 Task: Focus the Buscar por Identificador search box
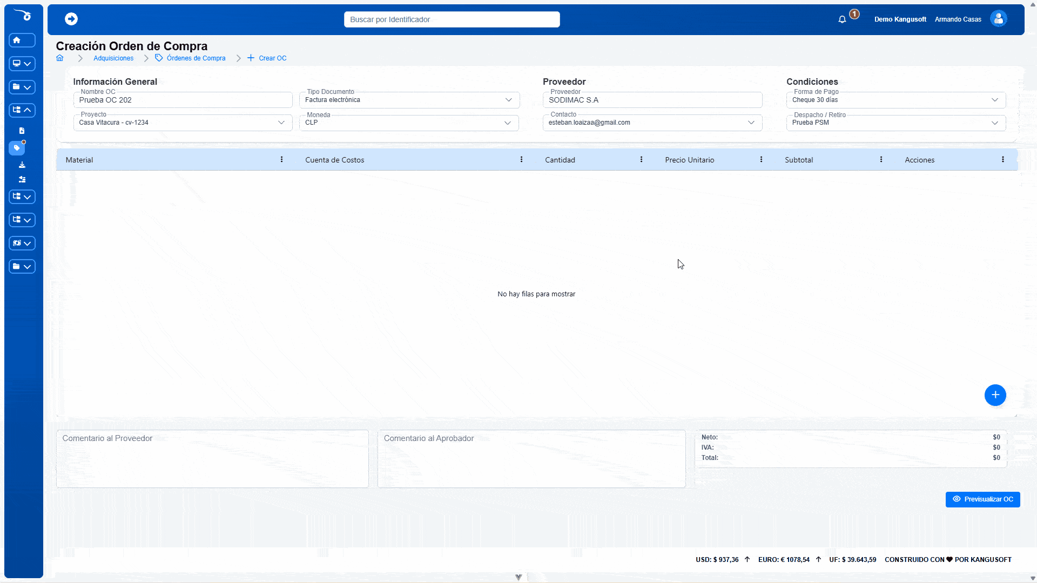452,19
